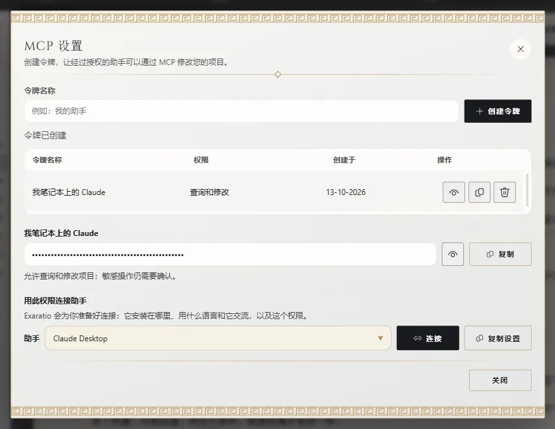555x429 pixels.
Task: Focus the 令牌名称 input field
Action: pos(241,111)
